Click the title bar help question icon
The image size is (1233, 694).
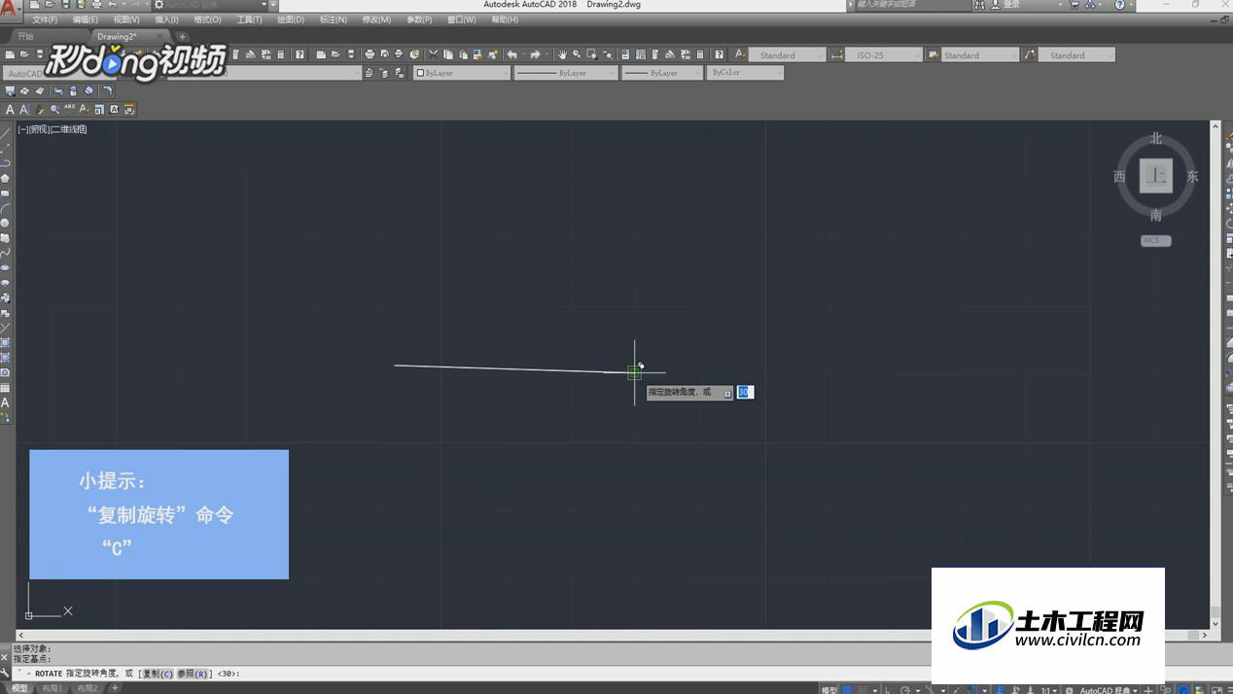point(1119,5)
